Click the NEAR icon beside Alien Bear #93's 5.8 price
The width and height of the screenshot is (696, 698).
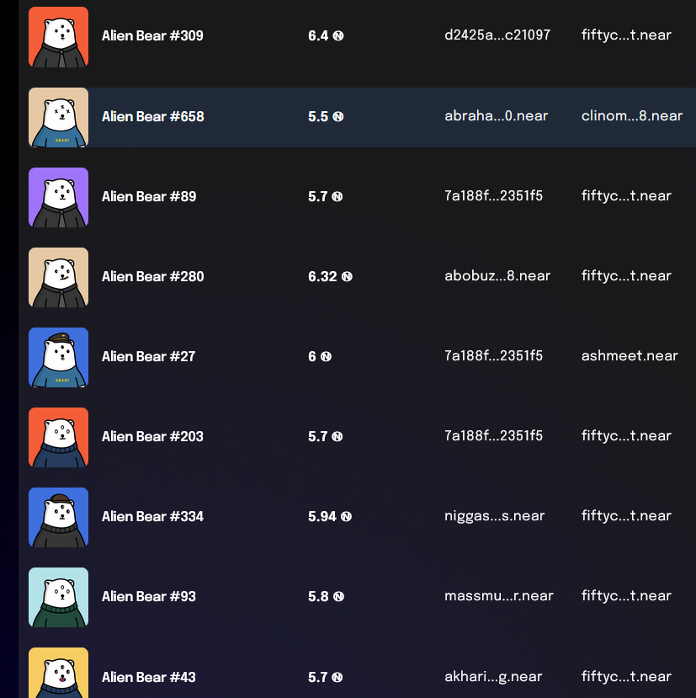pyautogui.click(x=337, y=596)
